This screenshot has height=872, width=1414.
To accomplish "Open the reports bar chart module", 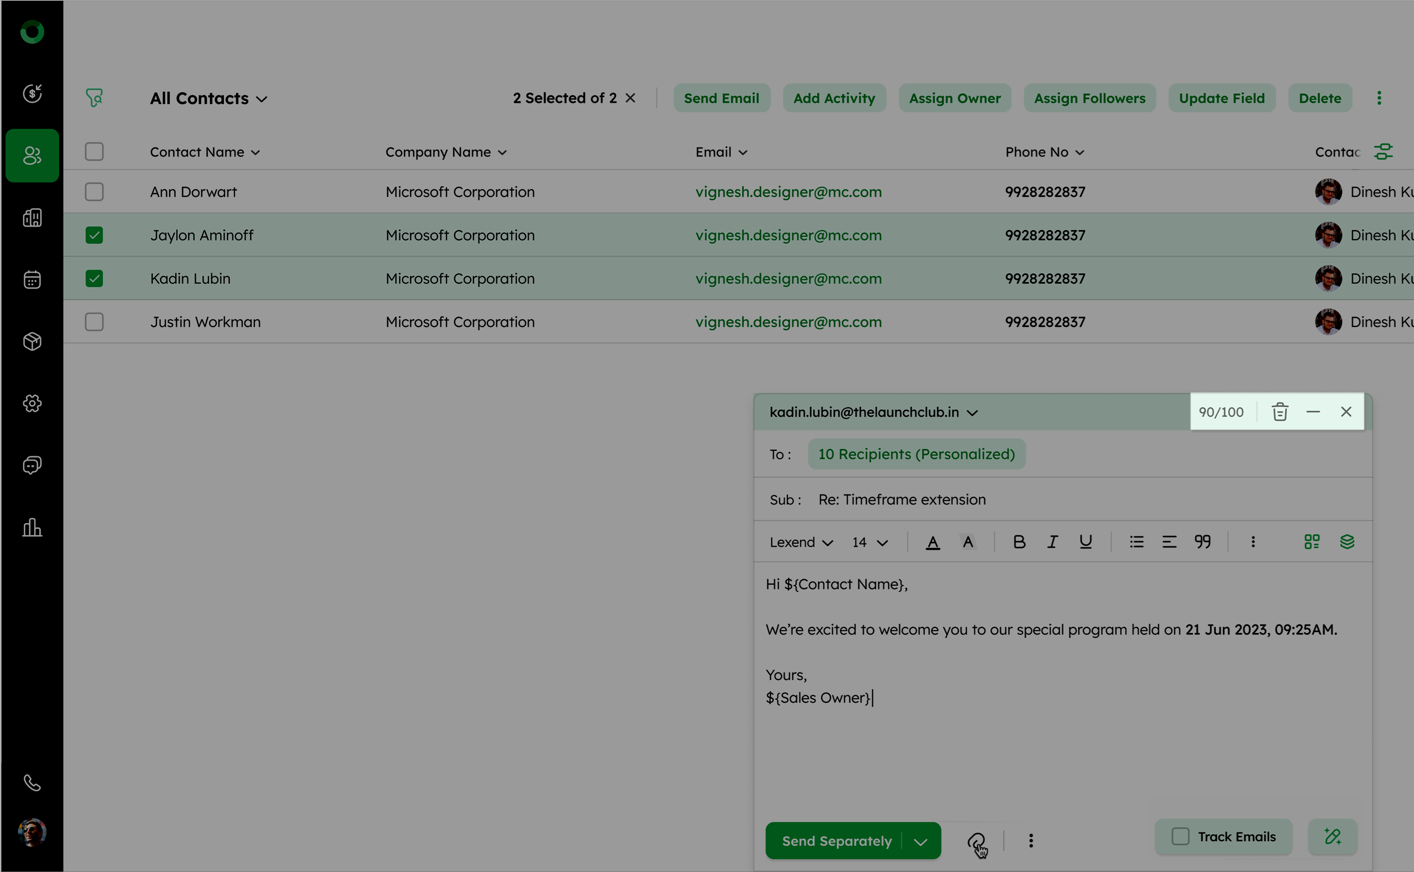I will coord(32,527).
